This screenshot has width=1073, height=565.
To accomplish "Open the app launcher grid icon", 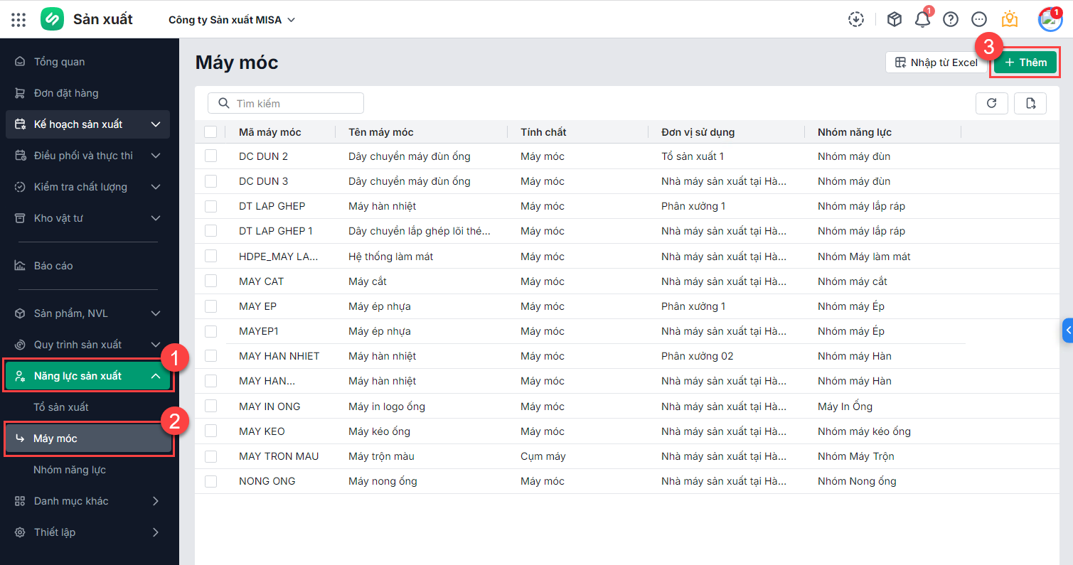I will [18, 19].
